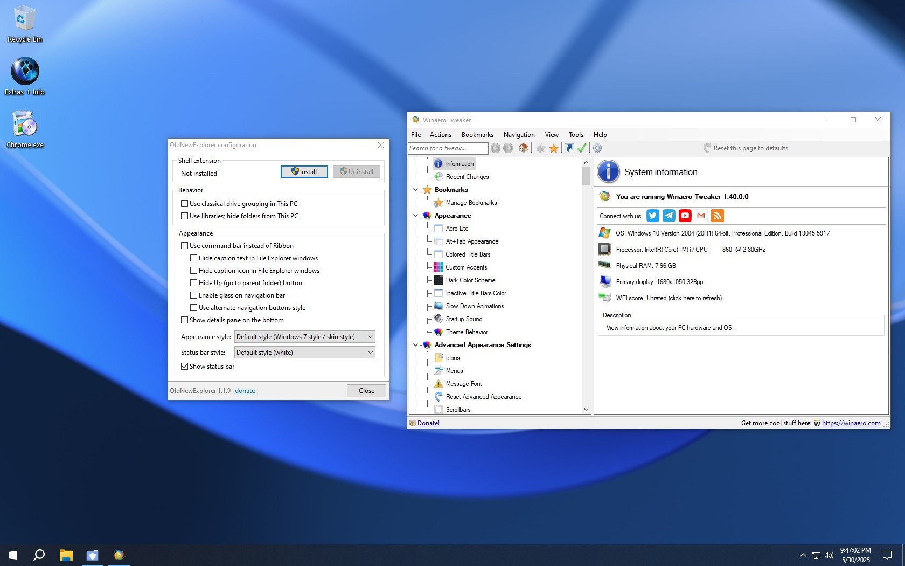Open the Twitter social icon

pos(653,216)
